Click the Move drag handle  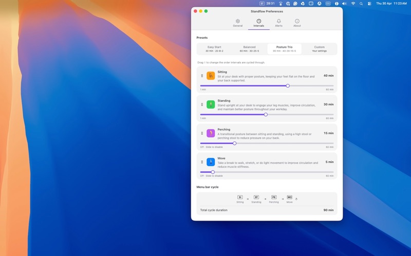point(202,162)
